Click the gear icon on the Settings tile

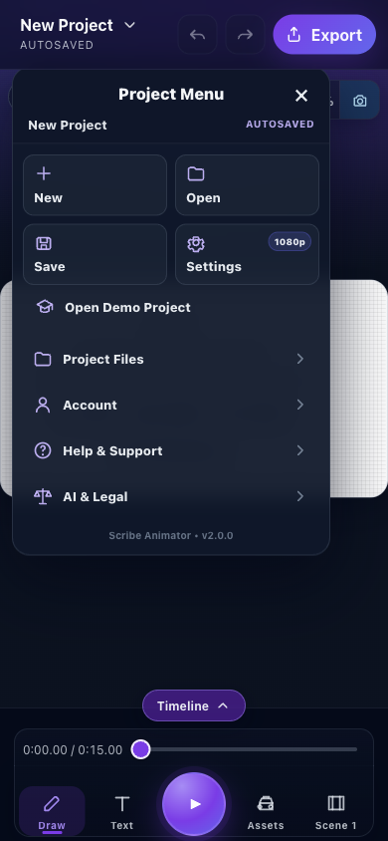(x=196, y=244)
